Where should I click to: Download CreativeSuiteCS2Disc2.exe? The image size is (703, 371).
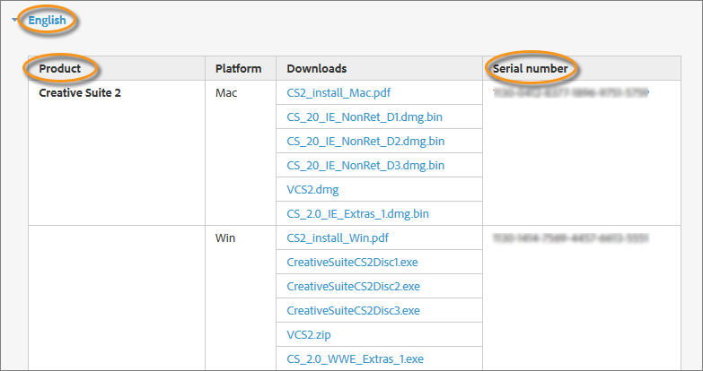(x=353, y=287)
